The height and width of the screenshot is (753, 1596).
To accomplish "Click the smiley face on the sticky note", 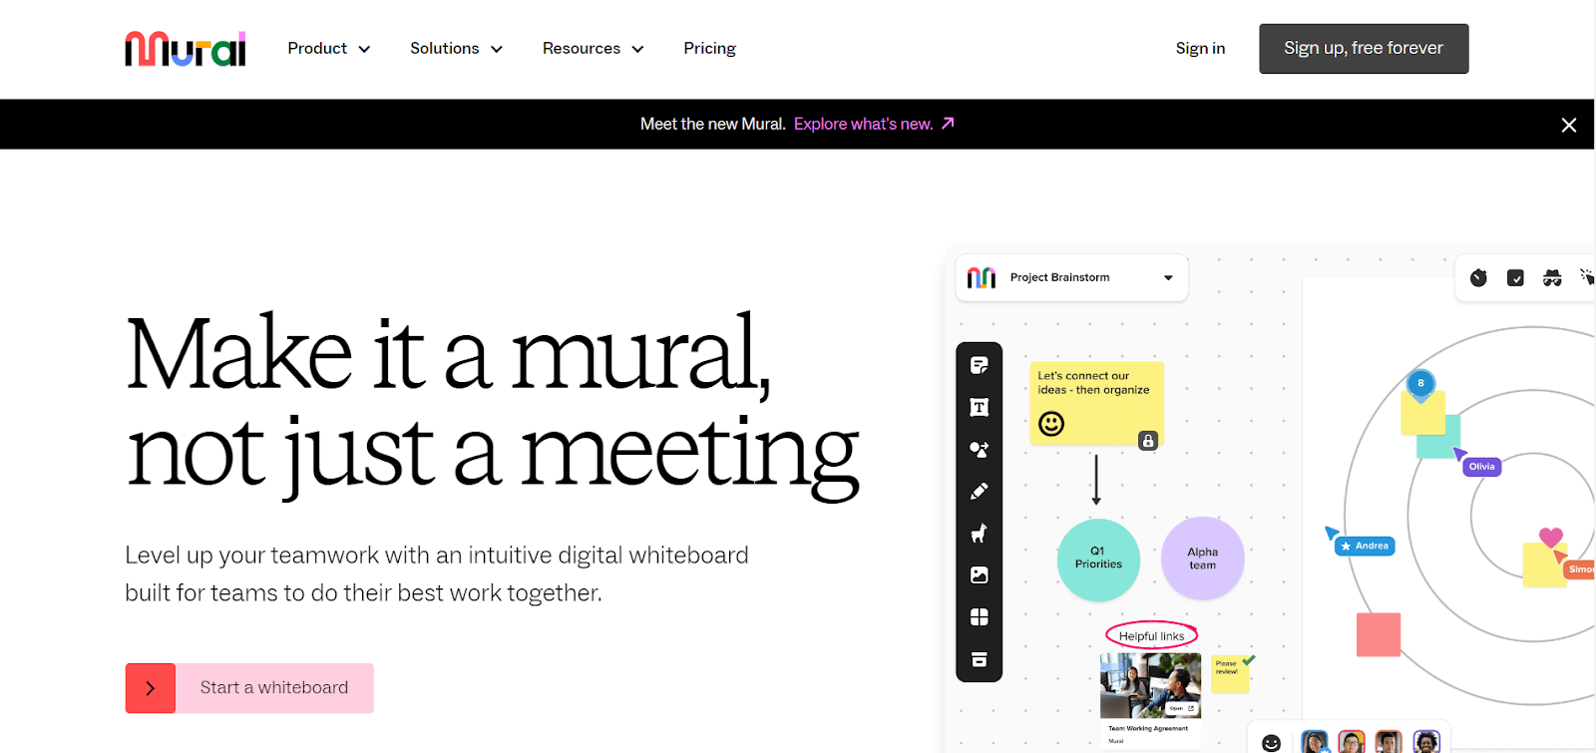I will coord(1051,424).
